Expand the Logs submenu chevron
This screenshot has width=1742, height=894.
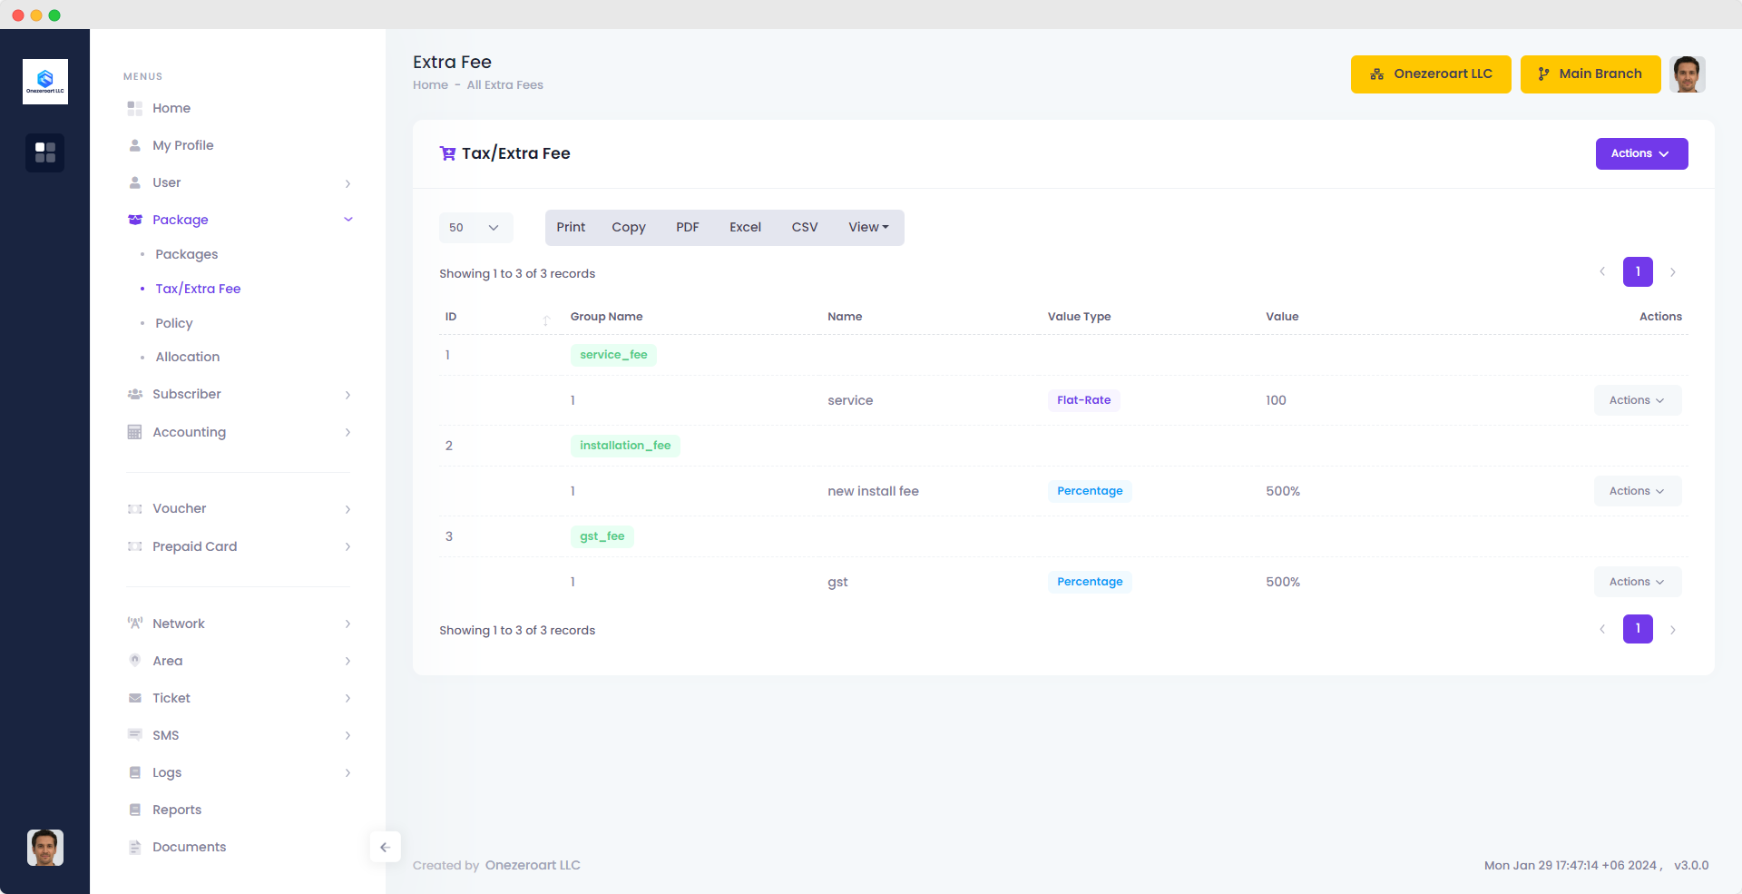pos(348,772)
